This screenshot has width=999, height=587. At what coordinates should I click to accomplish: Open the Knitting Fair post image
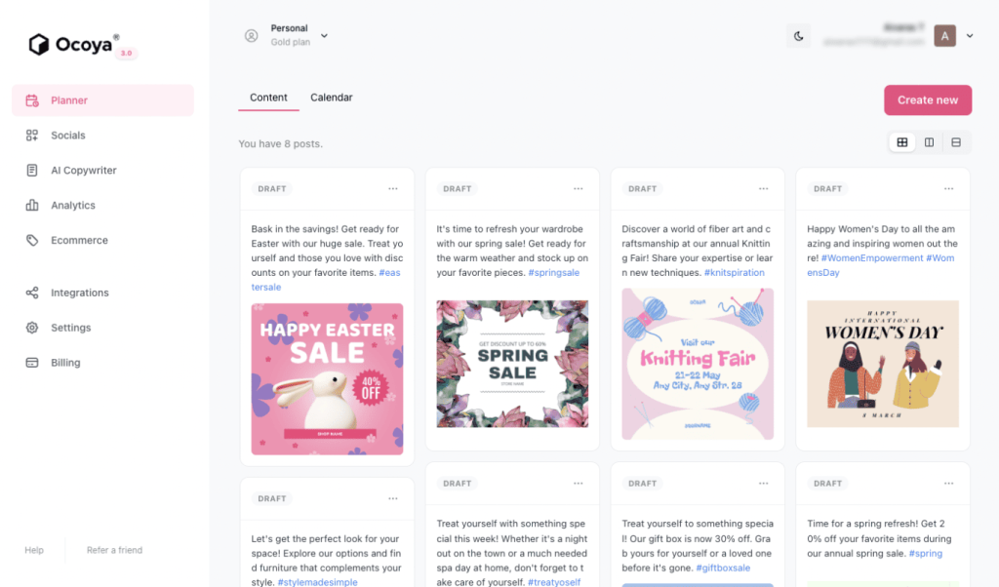click(x=698, y=364)
